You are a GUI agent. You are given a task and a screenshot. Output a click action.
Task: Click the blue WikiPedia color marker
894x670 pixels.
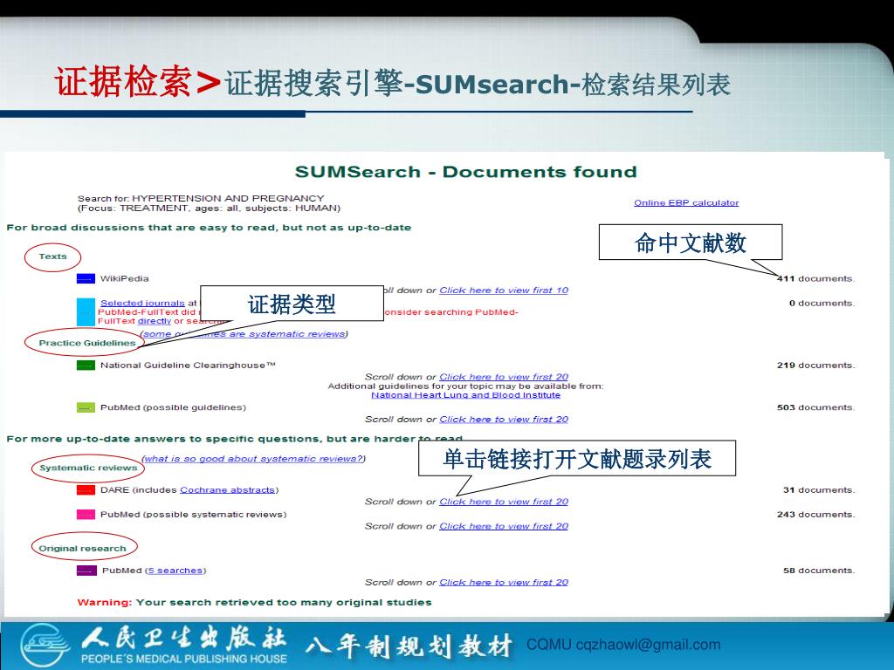point(86,278)
